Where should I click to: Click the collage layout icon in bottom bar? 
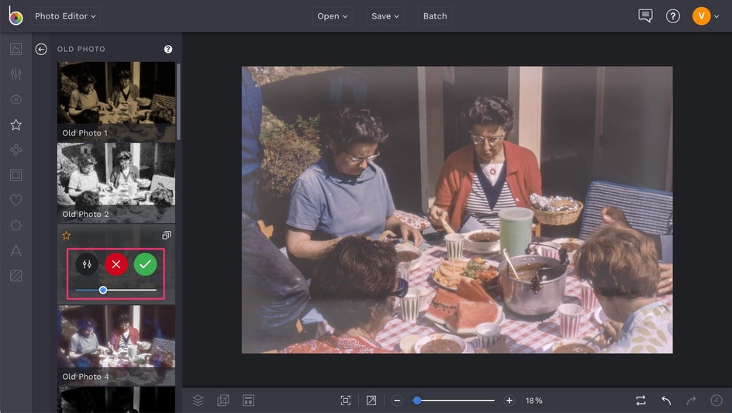click(x=248, y=401)
